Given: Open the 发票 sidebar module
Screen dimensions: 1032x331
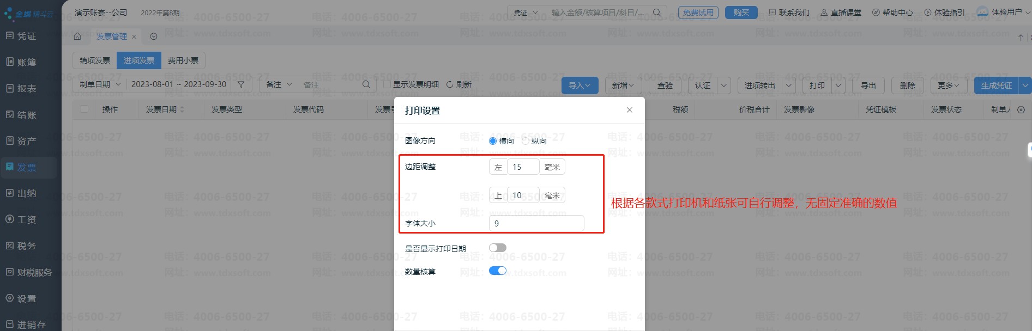Looking at the screenshot, I should point(27,167).
